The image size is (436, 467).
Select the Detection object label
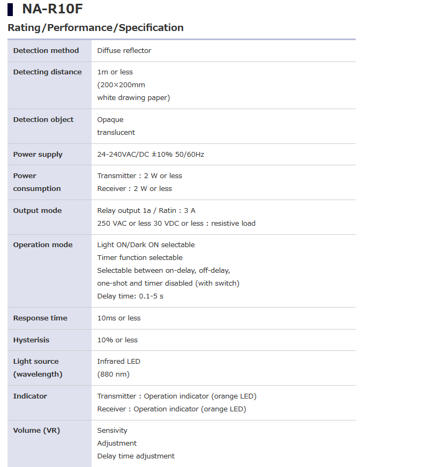coord(43,120)
